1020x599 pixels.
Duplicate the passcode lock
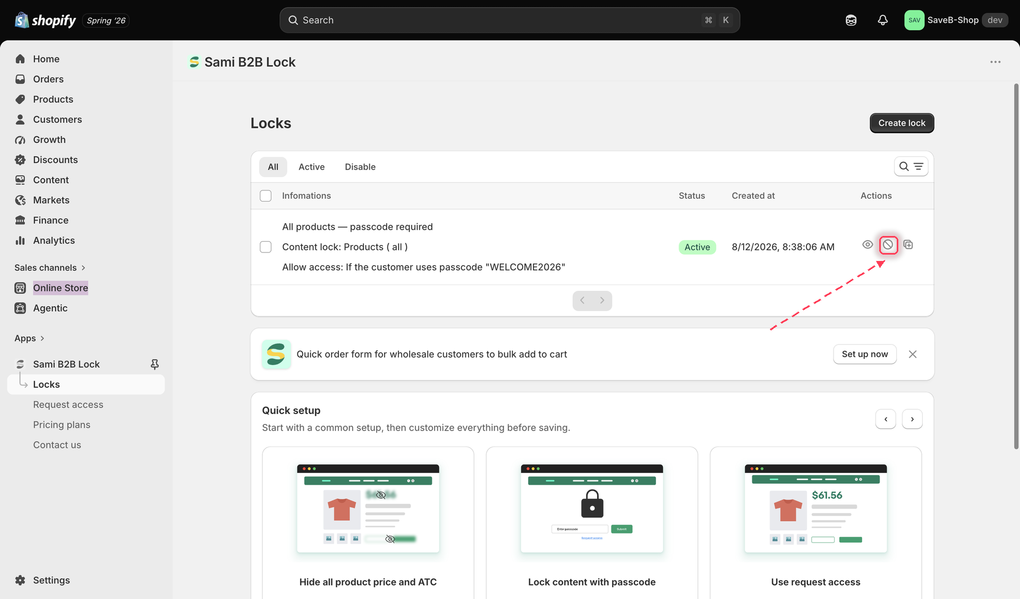click(x=908, y=245)
